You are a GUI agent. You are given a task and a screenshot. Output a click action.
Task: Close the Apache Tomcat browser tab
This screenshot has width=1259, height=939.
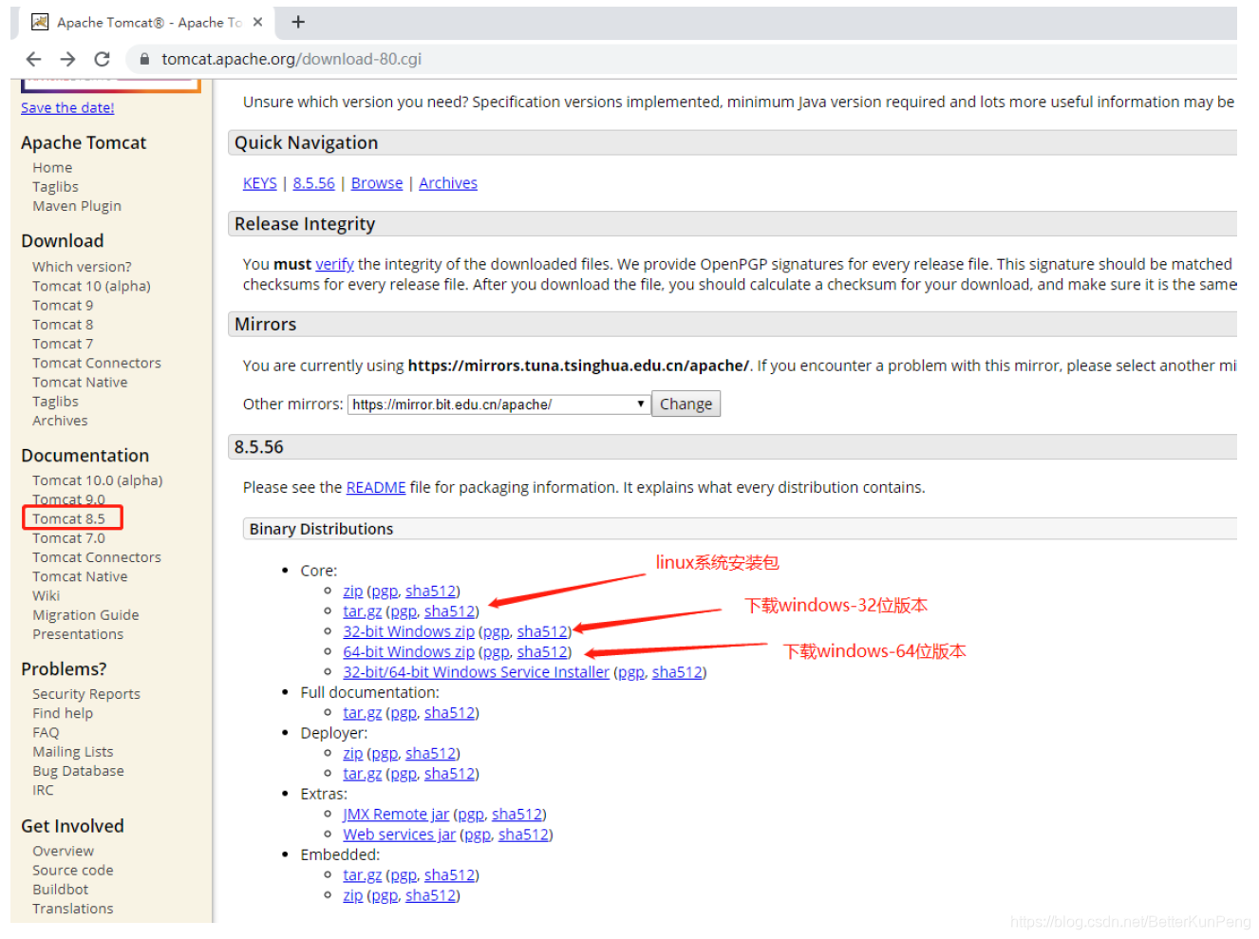(257, 22)
